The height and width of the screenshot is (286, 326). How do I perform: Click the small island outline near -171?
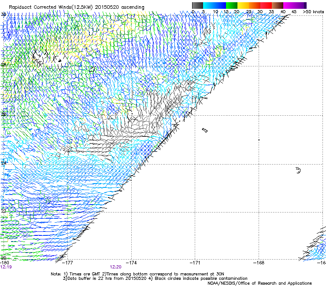205,130
